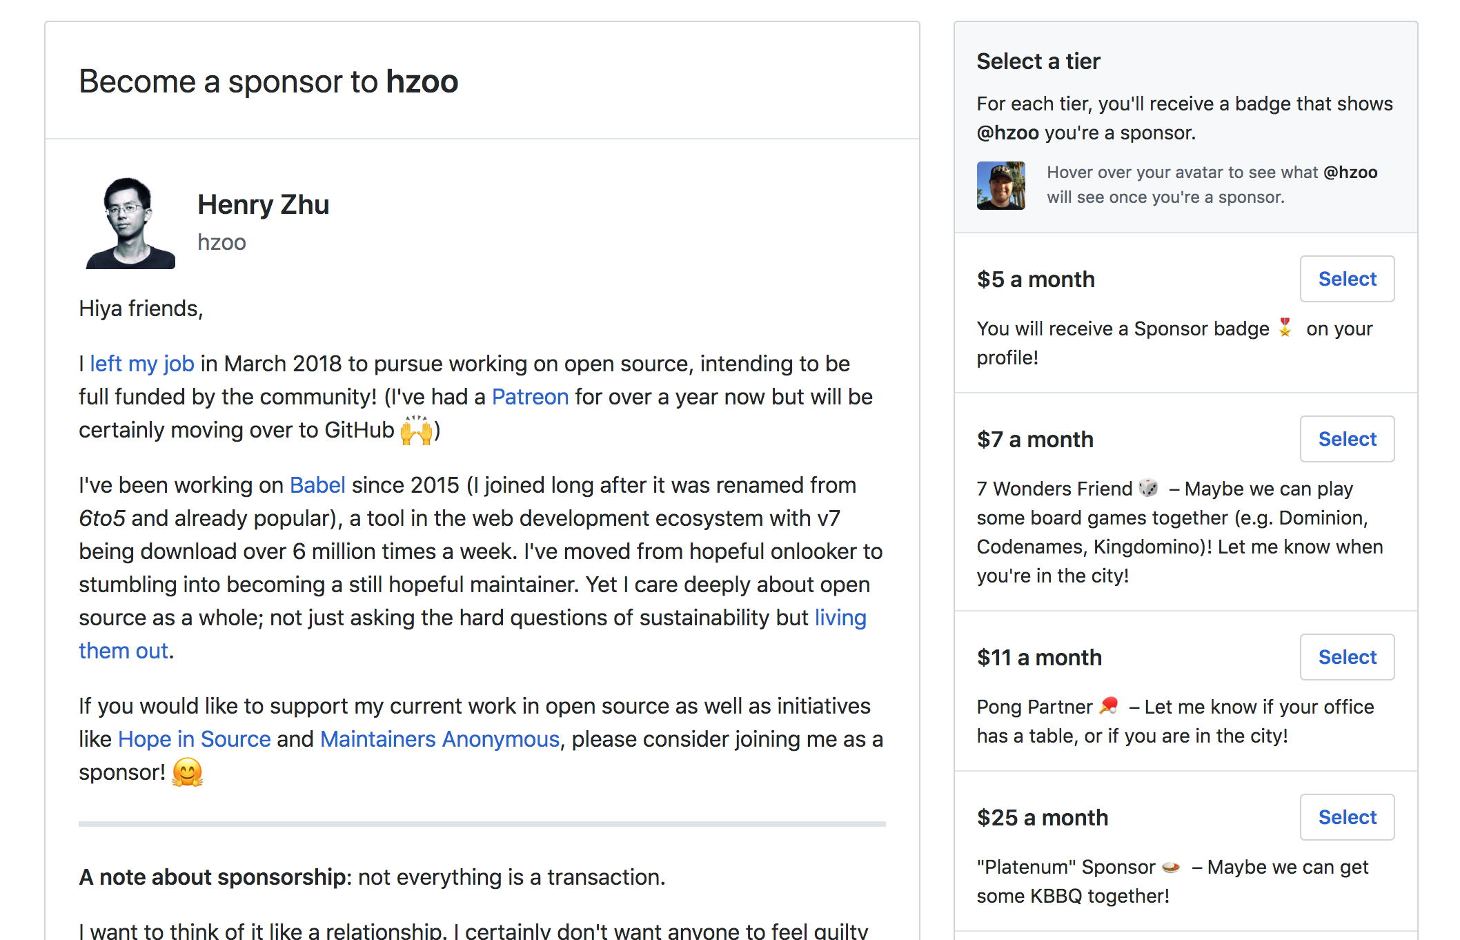Click the Sponsor badge medal emoji
Screen dimensions: 1460x940
click(1285, 327)
